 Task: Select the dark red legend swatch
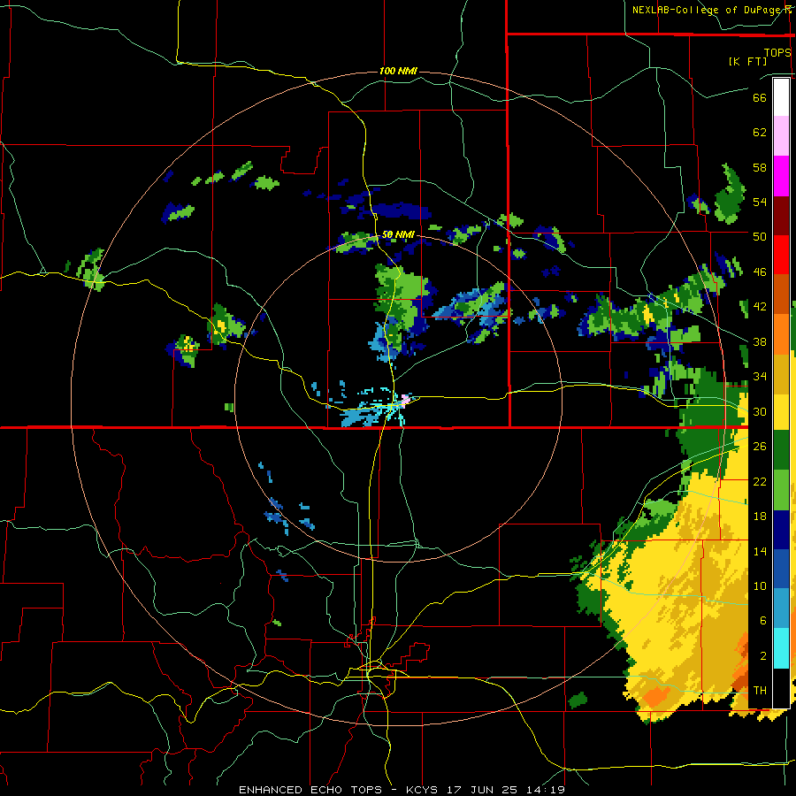pyautogui.click(x=781, y=215)
